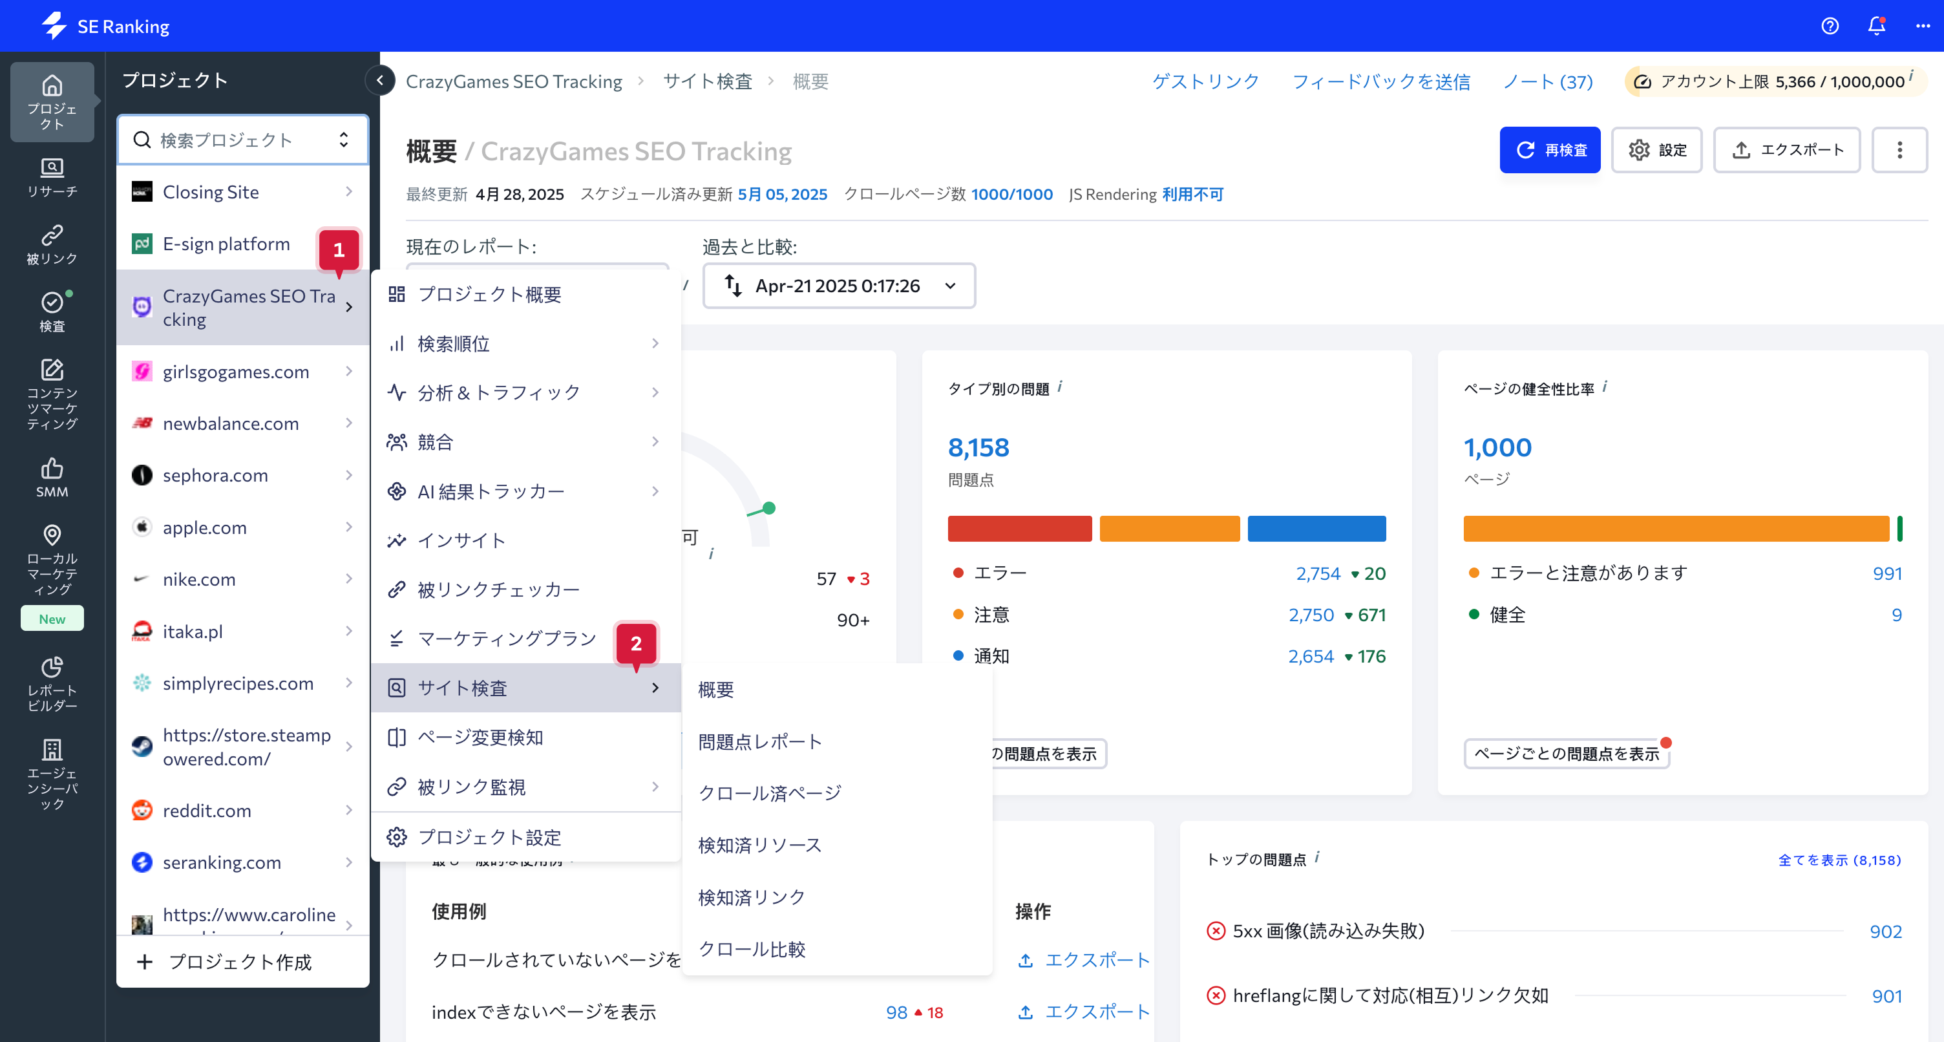1944x1042 pixels.
Task: Select 被リンクチェッカー from the menu
Action: click(x=526, y=590)
